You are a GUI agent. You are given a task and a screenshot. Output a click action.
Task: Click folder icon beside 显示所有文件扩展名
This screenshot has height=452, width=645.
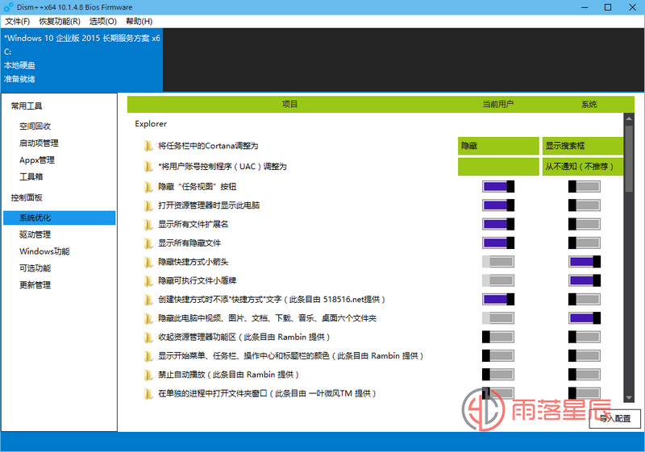[148, 224]
